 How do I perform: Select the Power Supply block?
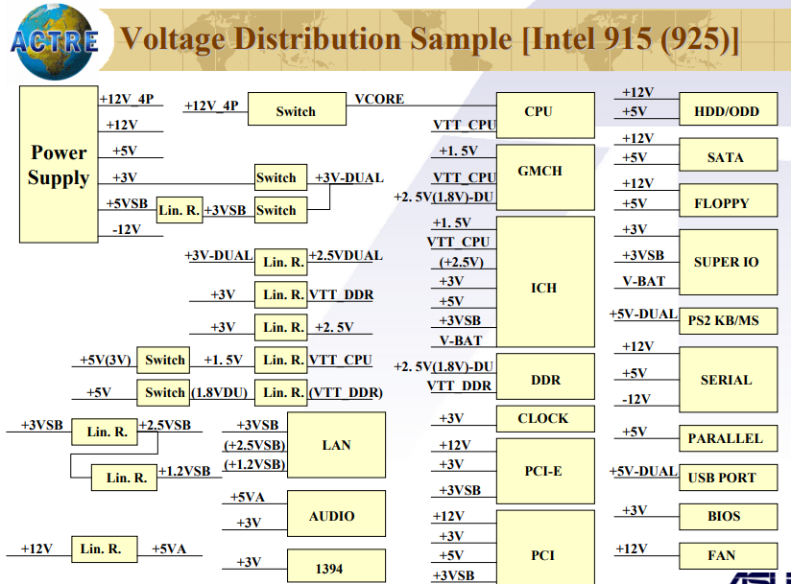pyautogui.click(x=59, y=164)
